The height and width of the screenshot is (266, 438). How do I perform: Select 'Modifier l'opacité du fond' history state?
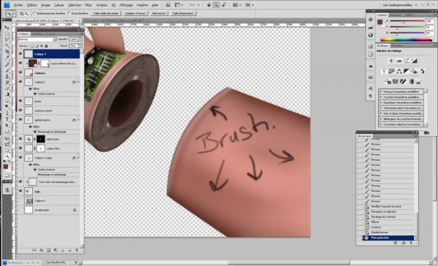[385, 206]
